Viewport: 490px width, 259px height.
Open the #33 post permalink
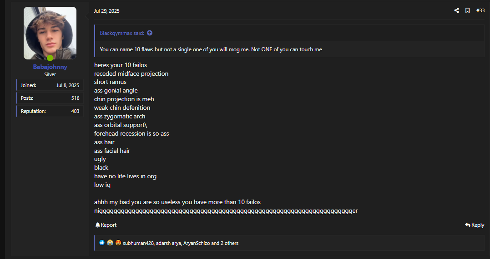480,10
